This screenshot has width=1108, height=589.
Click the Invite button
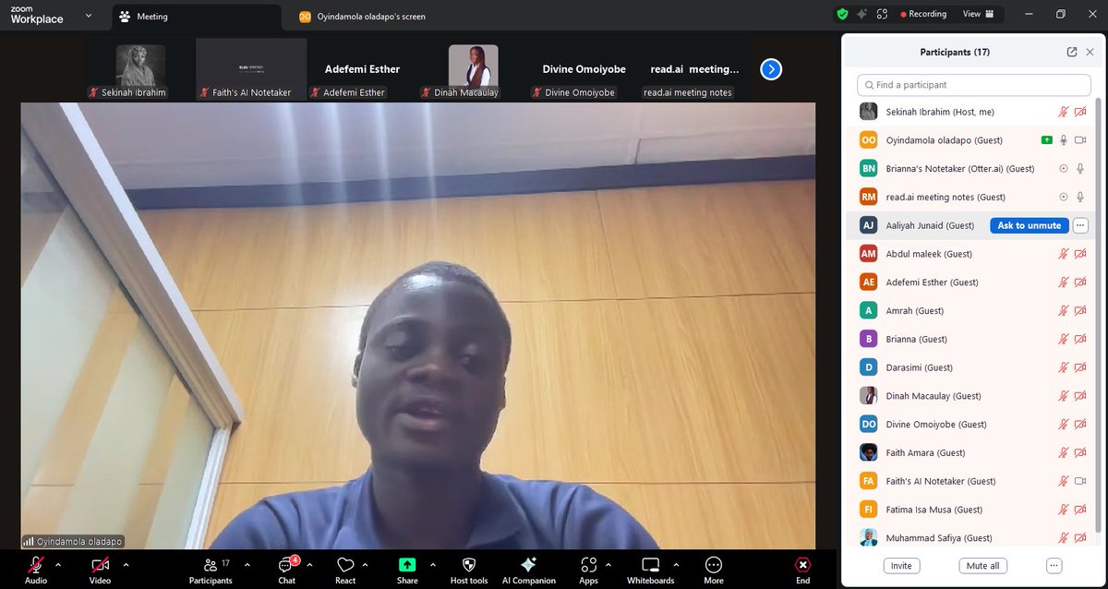(x=901, y=566)
